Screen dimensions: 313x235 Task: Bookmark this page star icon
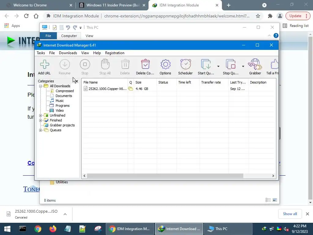pyautogui.click(x=258, y=16)
